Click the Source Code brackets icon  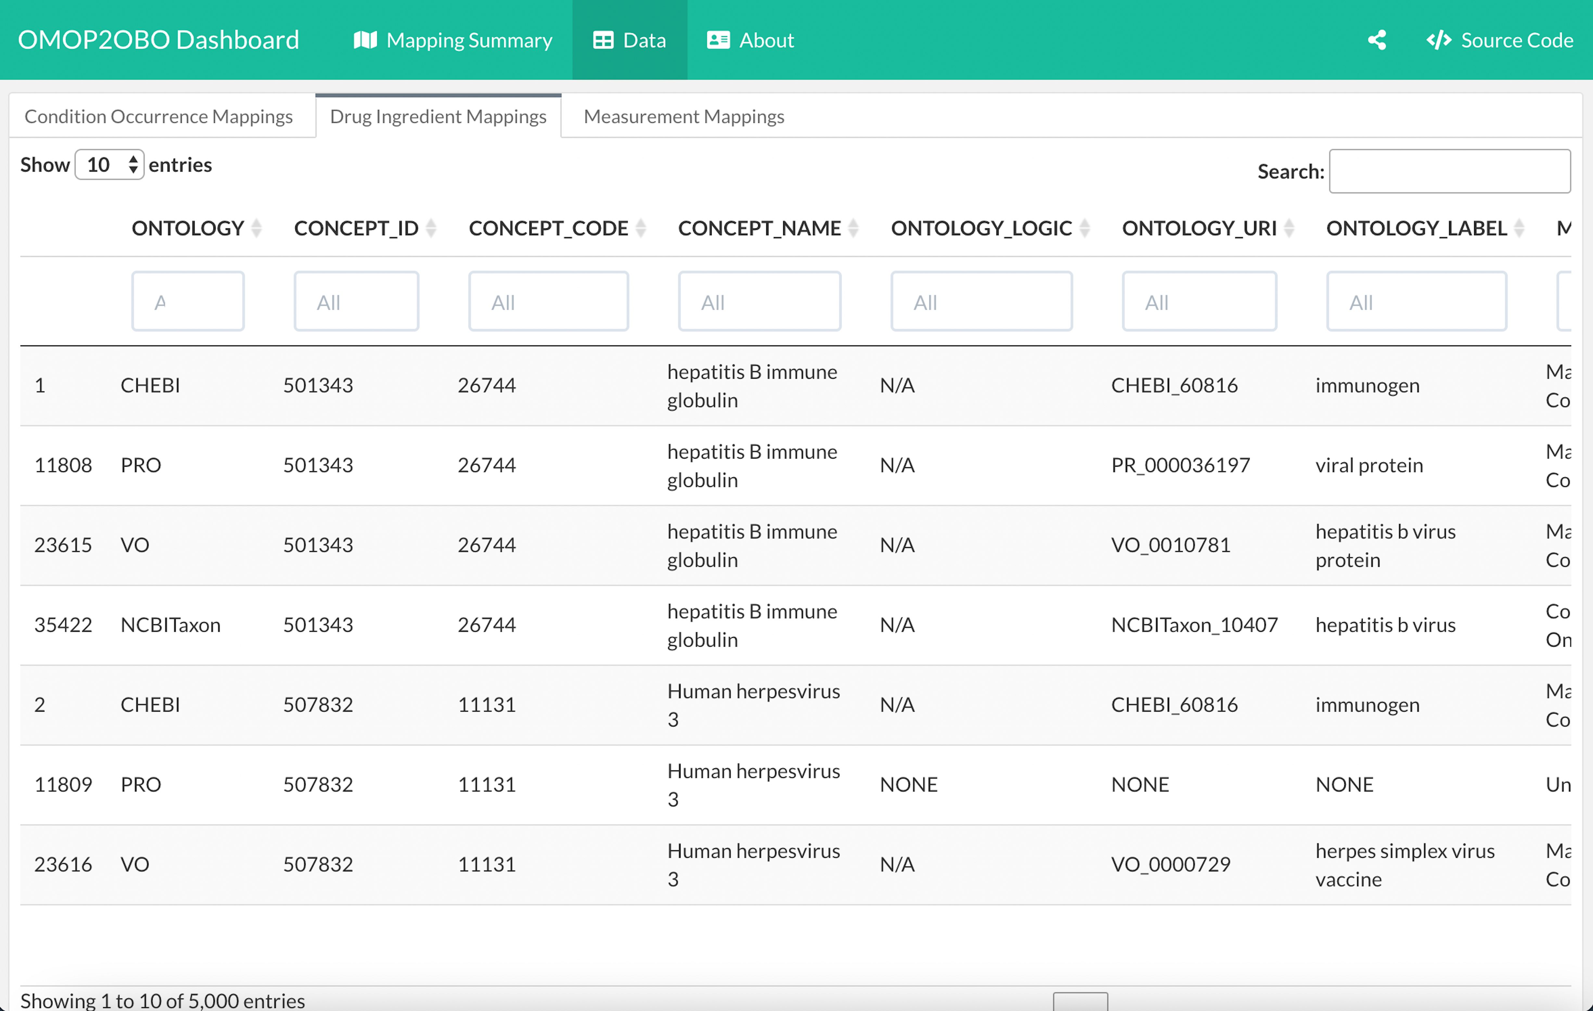[1438, 40]
